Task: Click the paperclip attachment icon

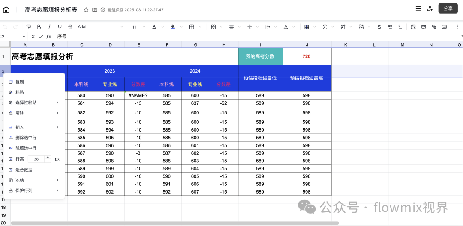Action: pyautogui.click(x=434, y=27)
